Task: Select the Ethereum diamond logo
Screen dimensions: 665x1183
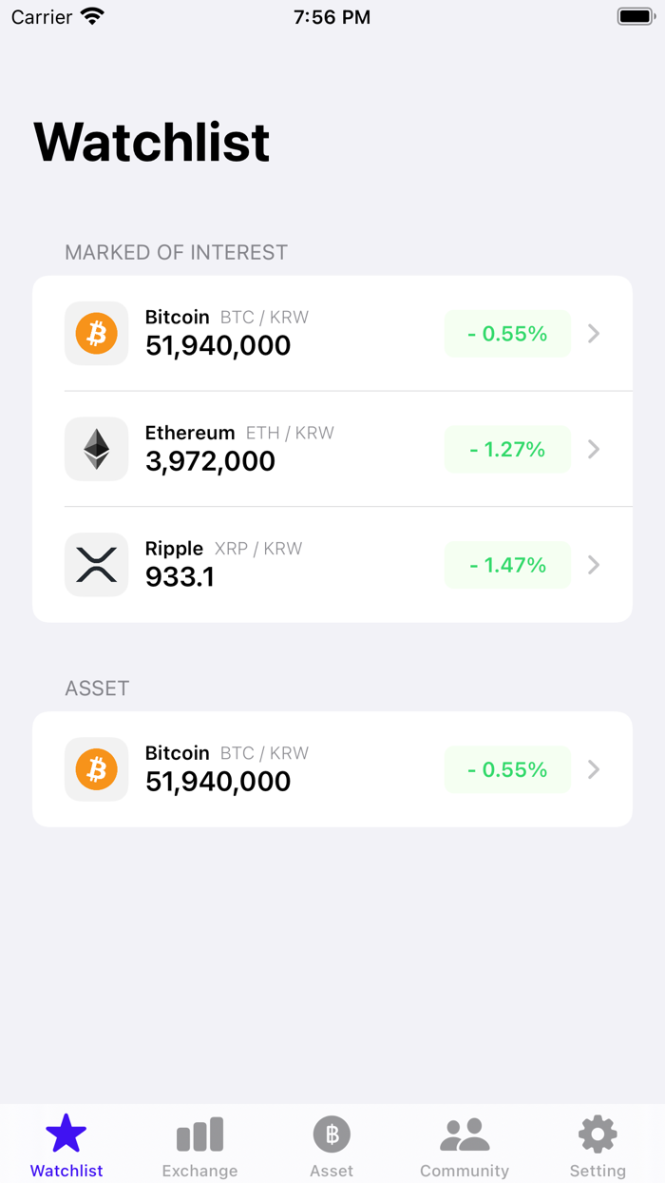Action: point(96,449)
